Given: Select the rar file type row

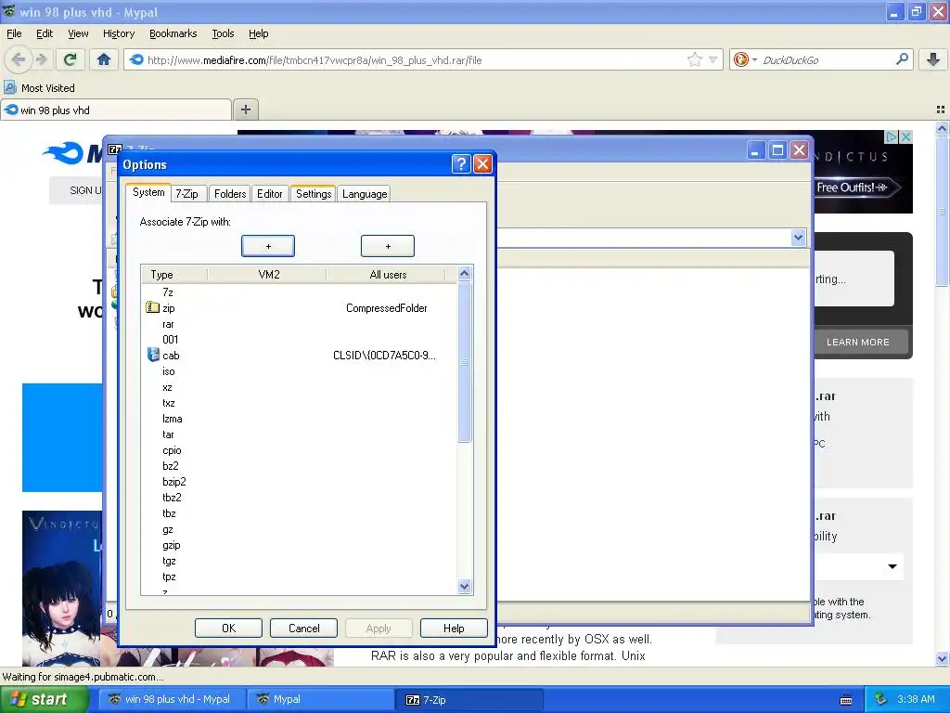Looking at the screenshot, I should pyautogui.click(x=168, y=324).
